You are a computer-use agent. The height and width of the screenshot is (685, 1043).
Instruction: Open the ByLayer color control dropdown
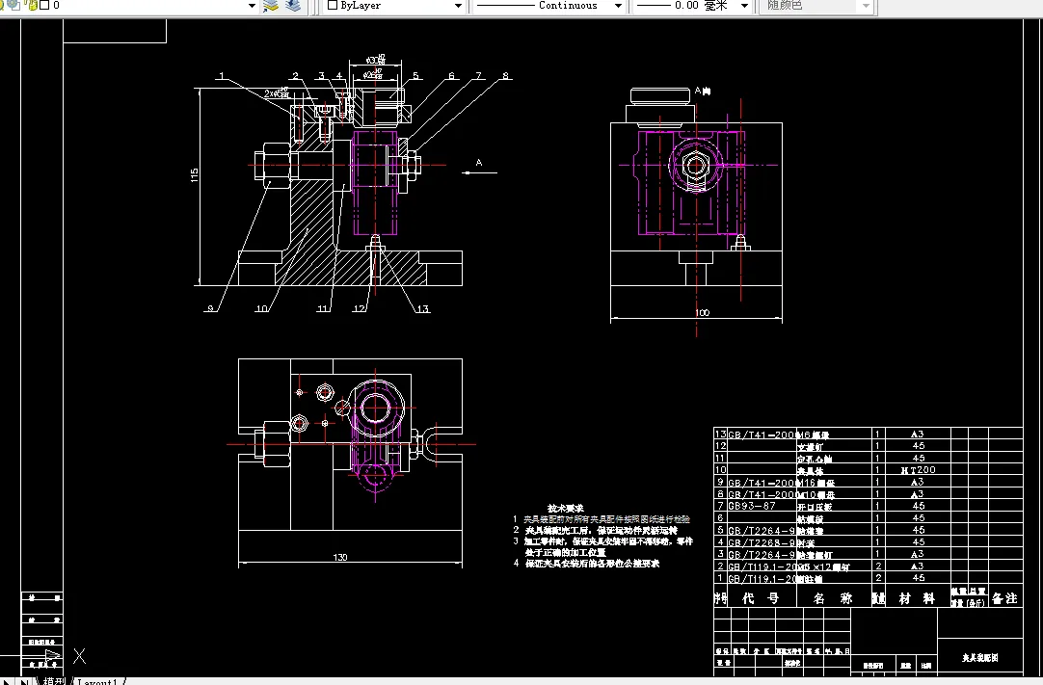pos(458,6)
